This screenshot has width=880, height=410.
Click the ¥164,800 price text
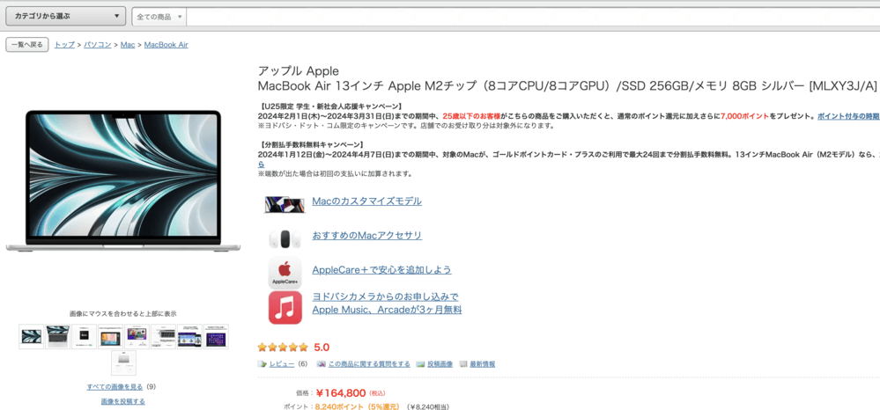click(341, 392)
